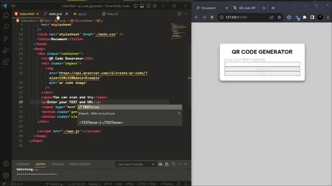This screenshot has width=332, height=186.
Task: Open the notifications bell in status bar
Action: click(x=186, y=184)
